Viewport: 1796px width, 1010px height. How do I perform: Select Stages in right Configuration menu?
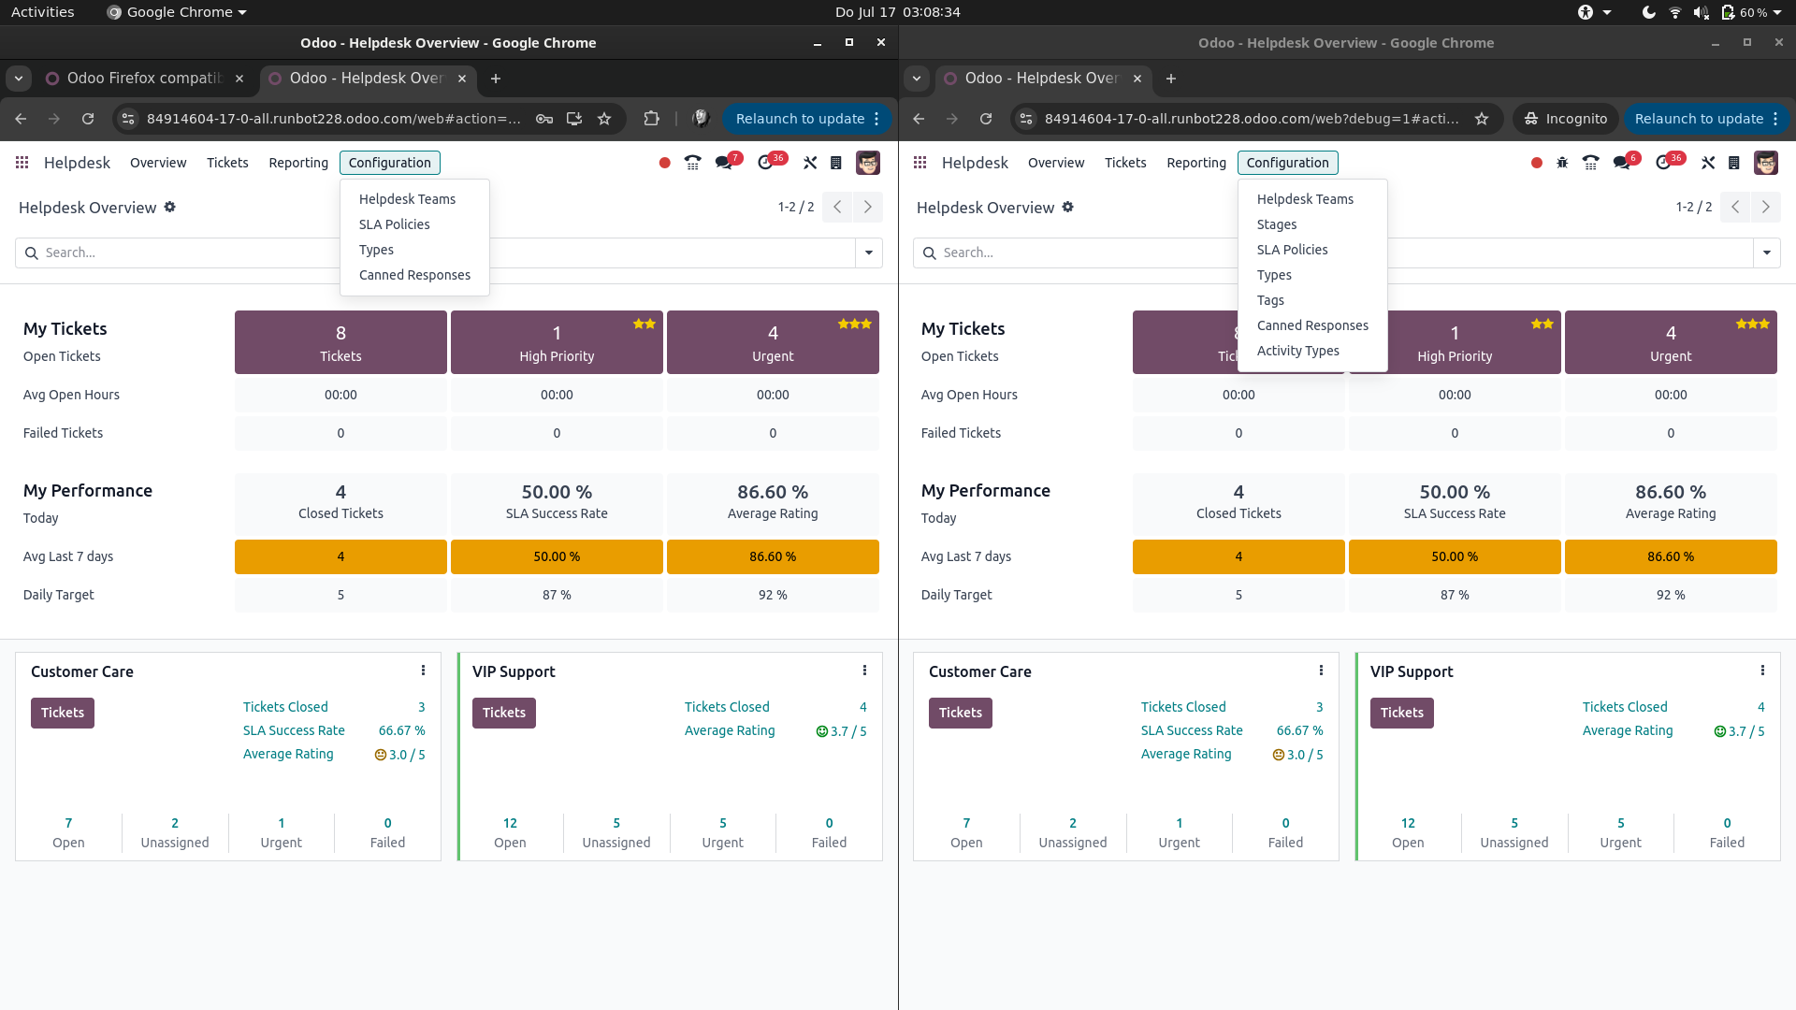1277,224
